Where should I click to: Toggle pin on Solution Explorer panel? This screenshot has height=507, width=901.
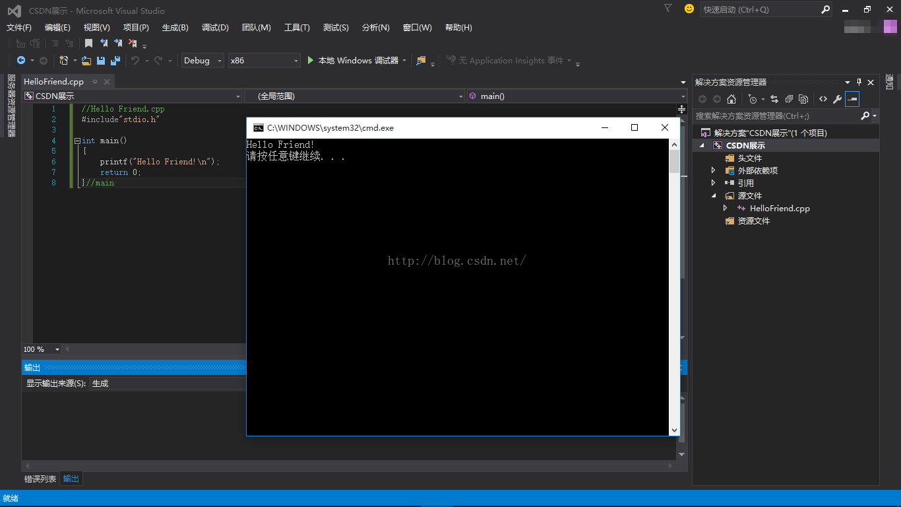coord(859,82)
